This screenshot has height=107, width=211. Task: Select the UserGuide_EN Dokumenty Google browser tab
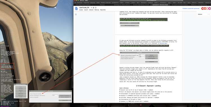pyautogui.click(x=160, y=5)
